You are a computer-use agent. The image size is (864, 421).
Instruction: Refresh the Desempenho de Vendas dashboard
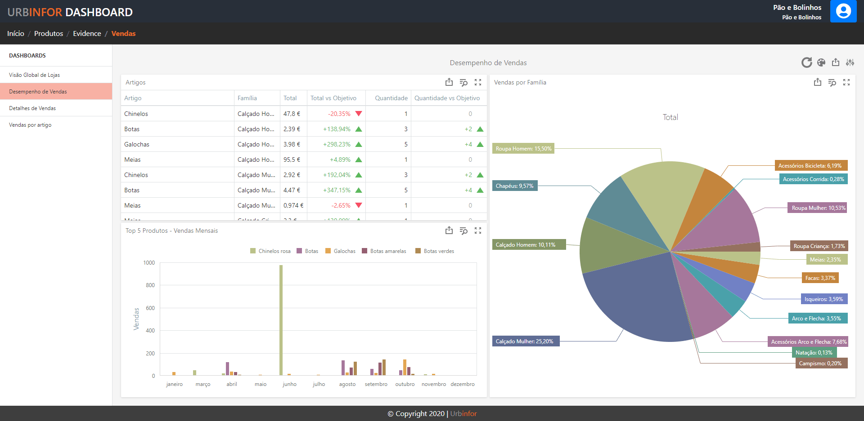pos(806,62)
